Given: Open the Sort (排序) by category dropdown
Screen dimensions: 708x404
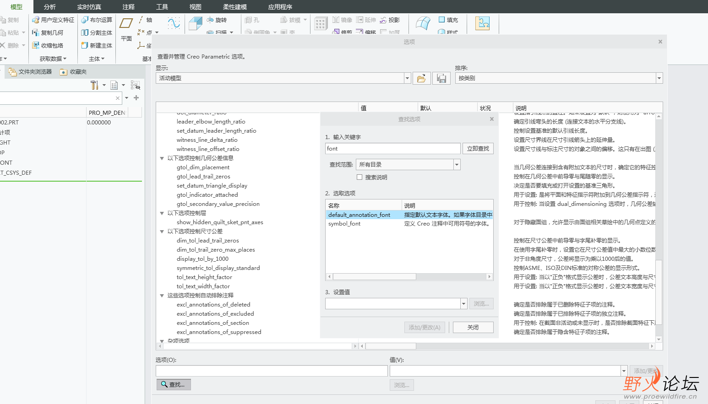Looking at the screenshot, I should 659,78.
